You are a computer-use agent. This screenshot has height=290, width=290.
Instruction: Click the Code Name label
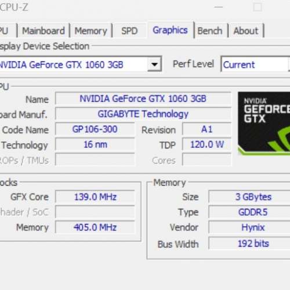coord(26,130)
